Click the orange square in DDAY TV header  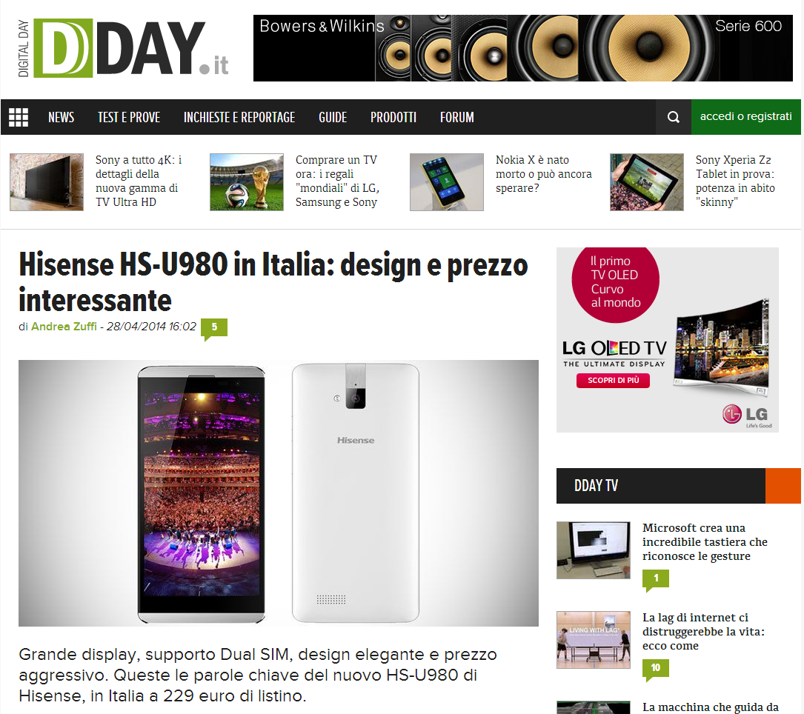click(x=783, y=485)
